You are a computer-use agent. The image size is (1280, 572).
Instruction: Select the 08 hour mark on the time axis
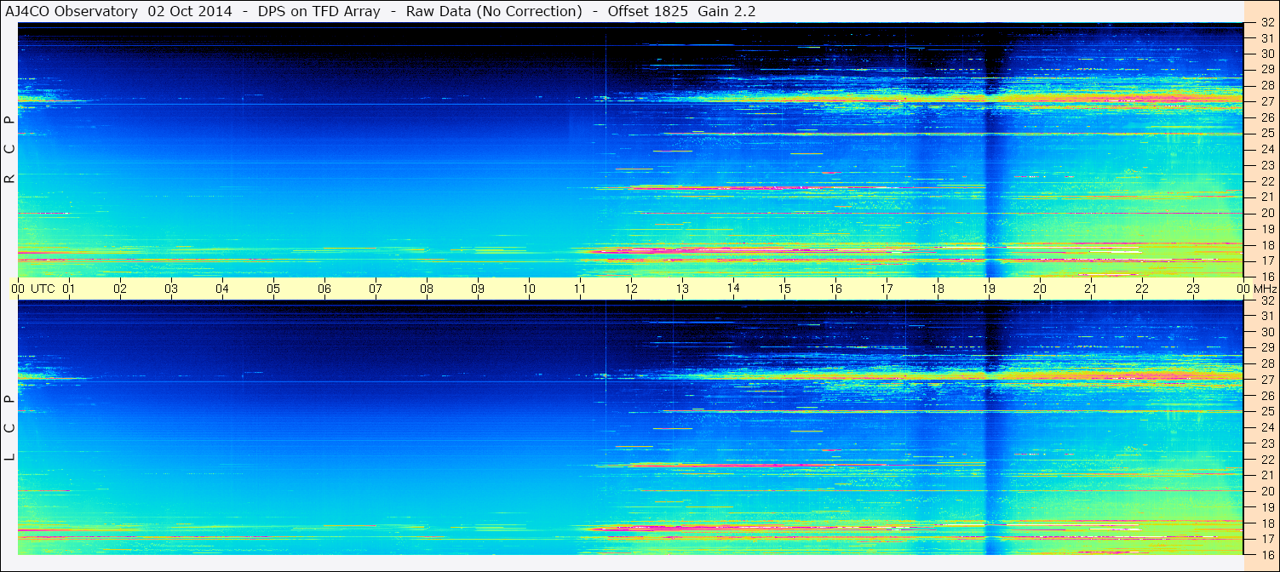click(427, 289)
